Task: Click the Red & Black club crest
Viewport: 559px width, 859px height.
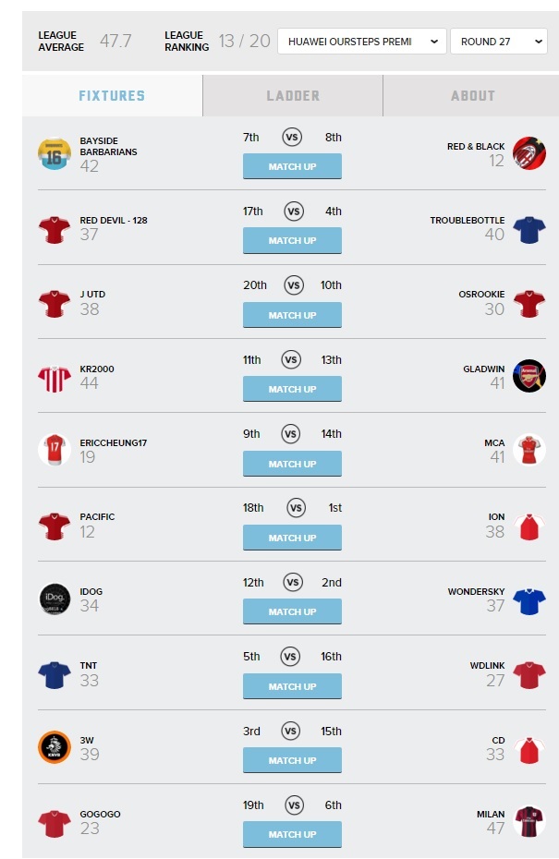Action: (x=529, y=153)
